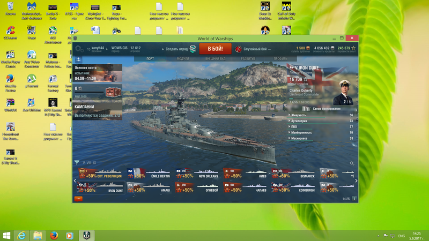429x241 pixels.
Task: Select Чапаев ship in carousel
Action: pyautogui.click(x=246, y=187)
